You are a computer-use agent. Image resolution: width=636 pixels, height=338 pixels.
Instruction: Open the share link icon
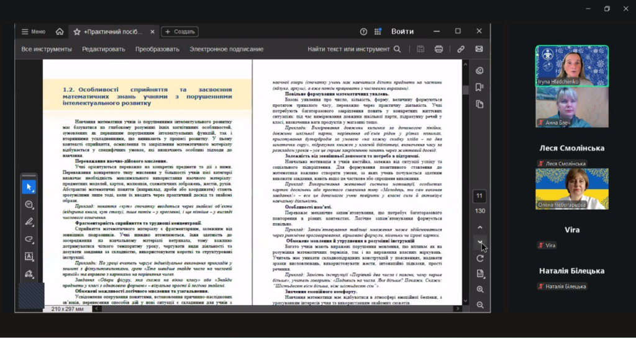[x=461, y=49]
